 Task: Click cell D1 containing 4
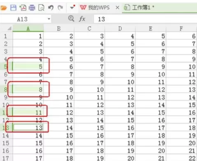point(120,36)
